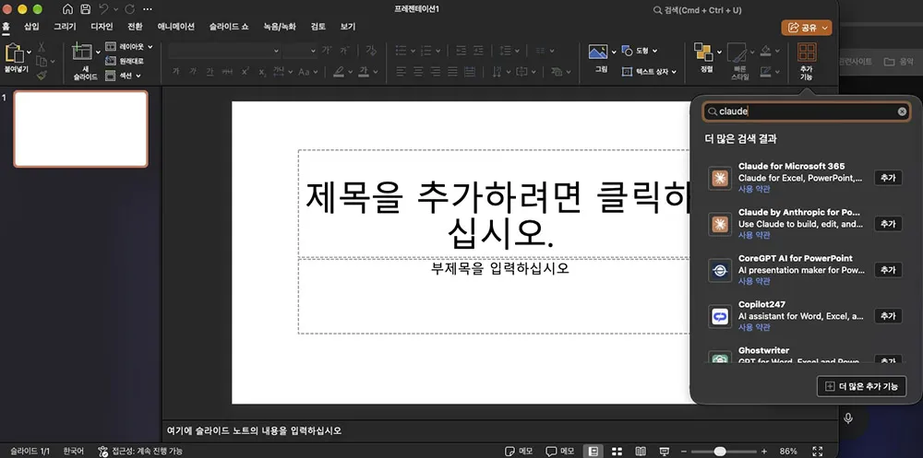
Task: Insert a picture with 그림 icon
Action: [x=598, y=53]
